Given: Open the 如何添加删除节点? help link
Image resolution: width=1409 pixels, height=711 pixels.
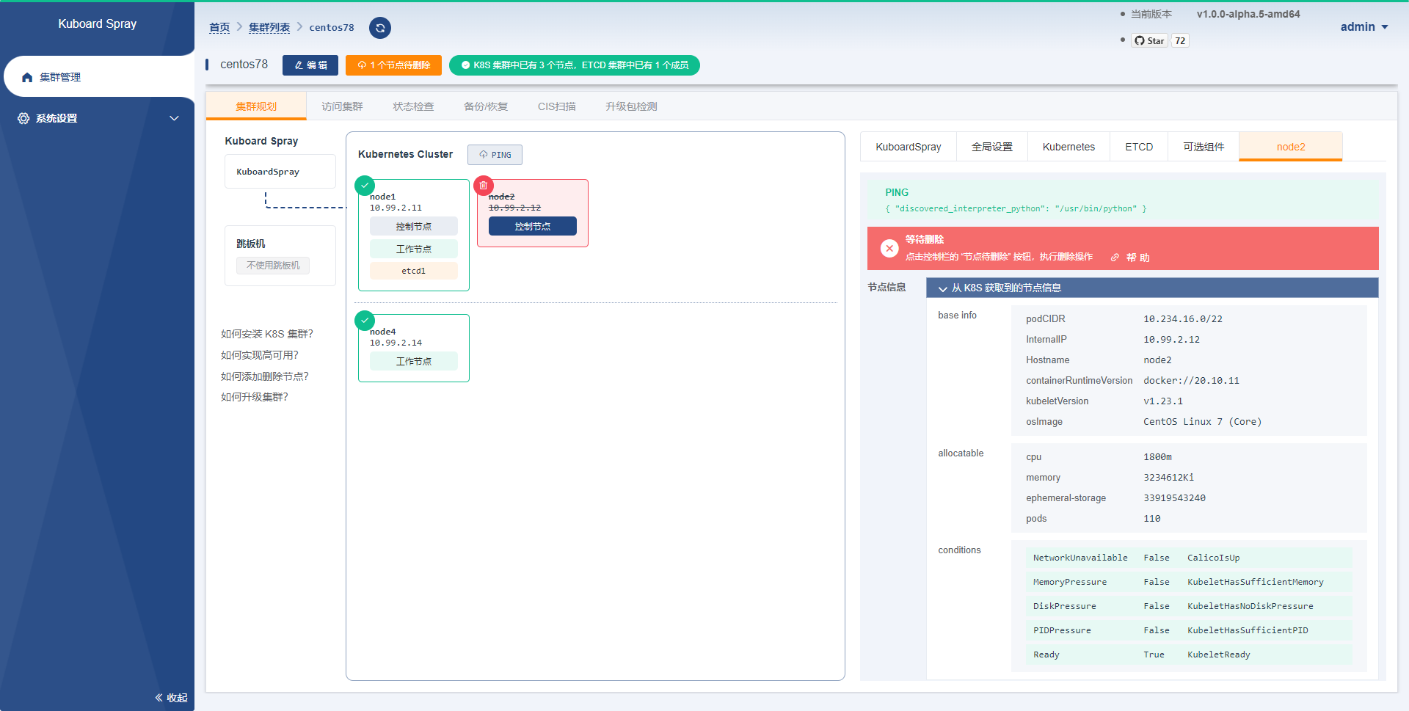Looking at the screenshot, I should (x=265, y=376).
